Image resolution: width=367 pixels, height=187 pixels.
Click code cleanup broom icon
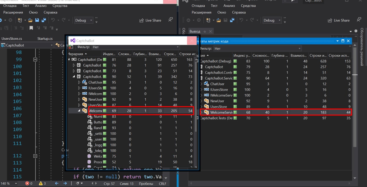pos(77,183)
